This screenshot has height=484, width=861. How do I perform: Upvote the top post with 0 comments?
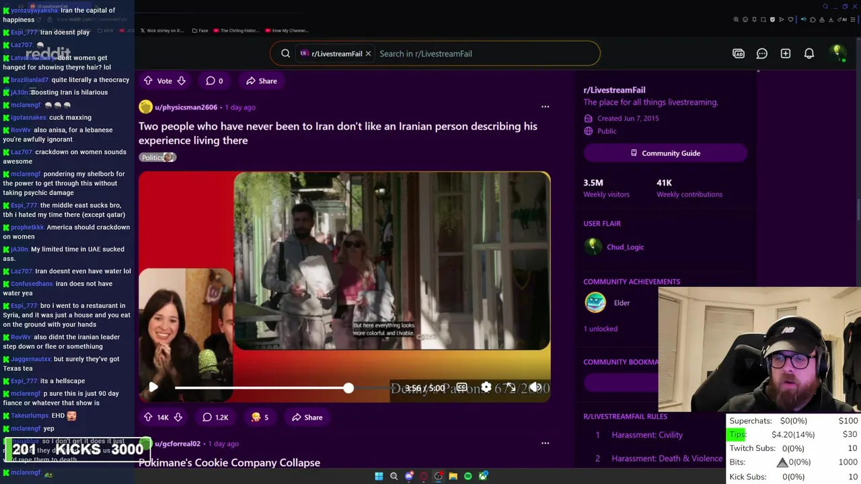[148, 81]
